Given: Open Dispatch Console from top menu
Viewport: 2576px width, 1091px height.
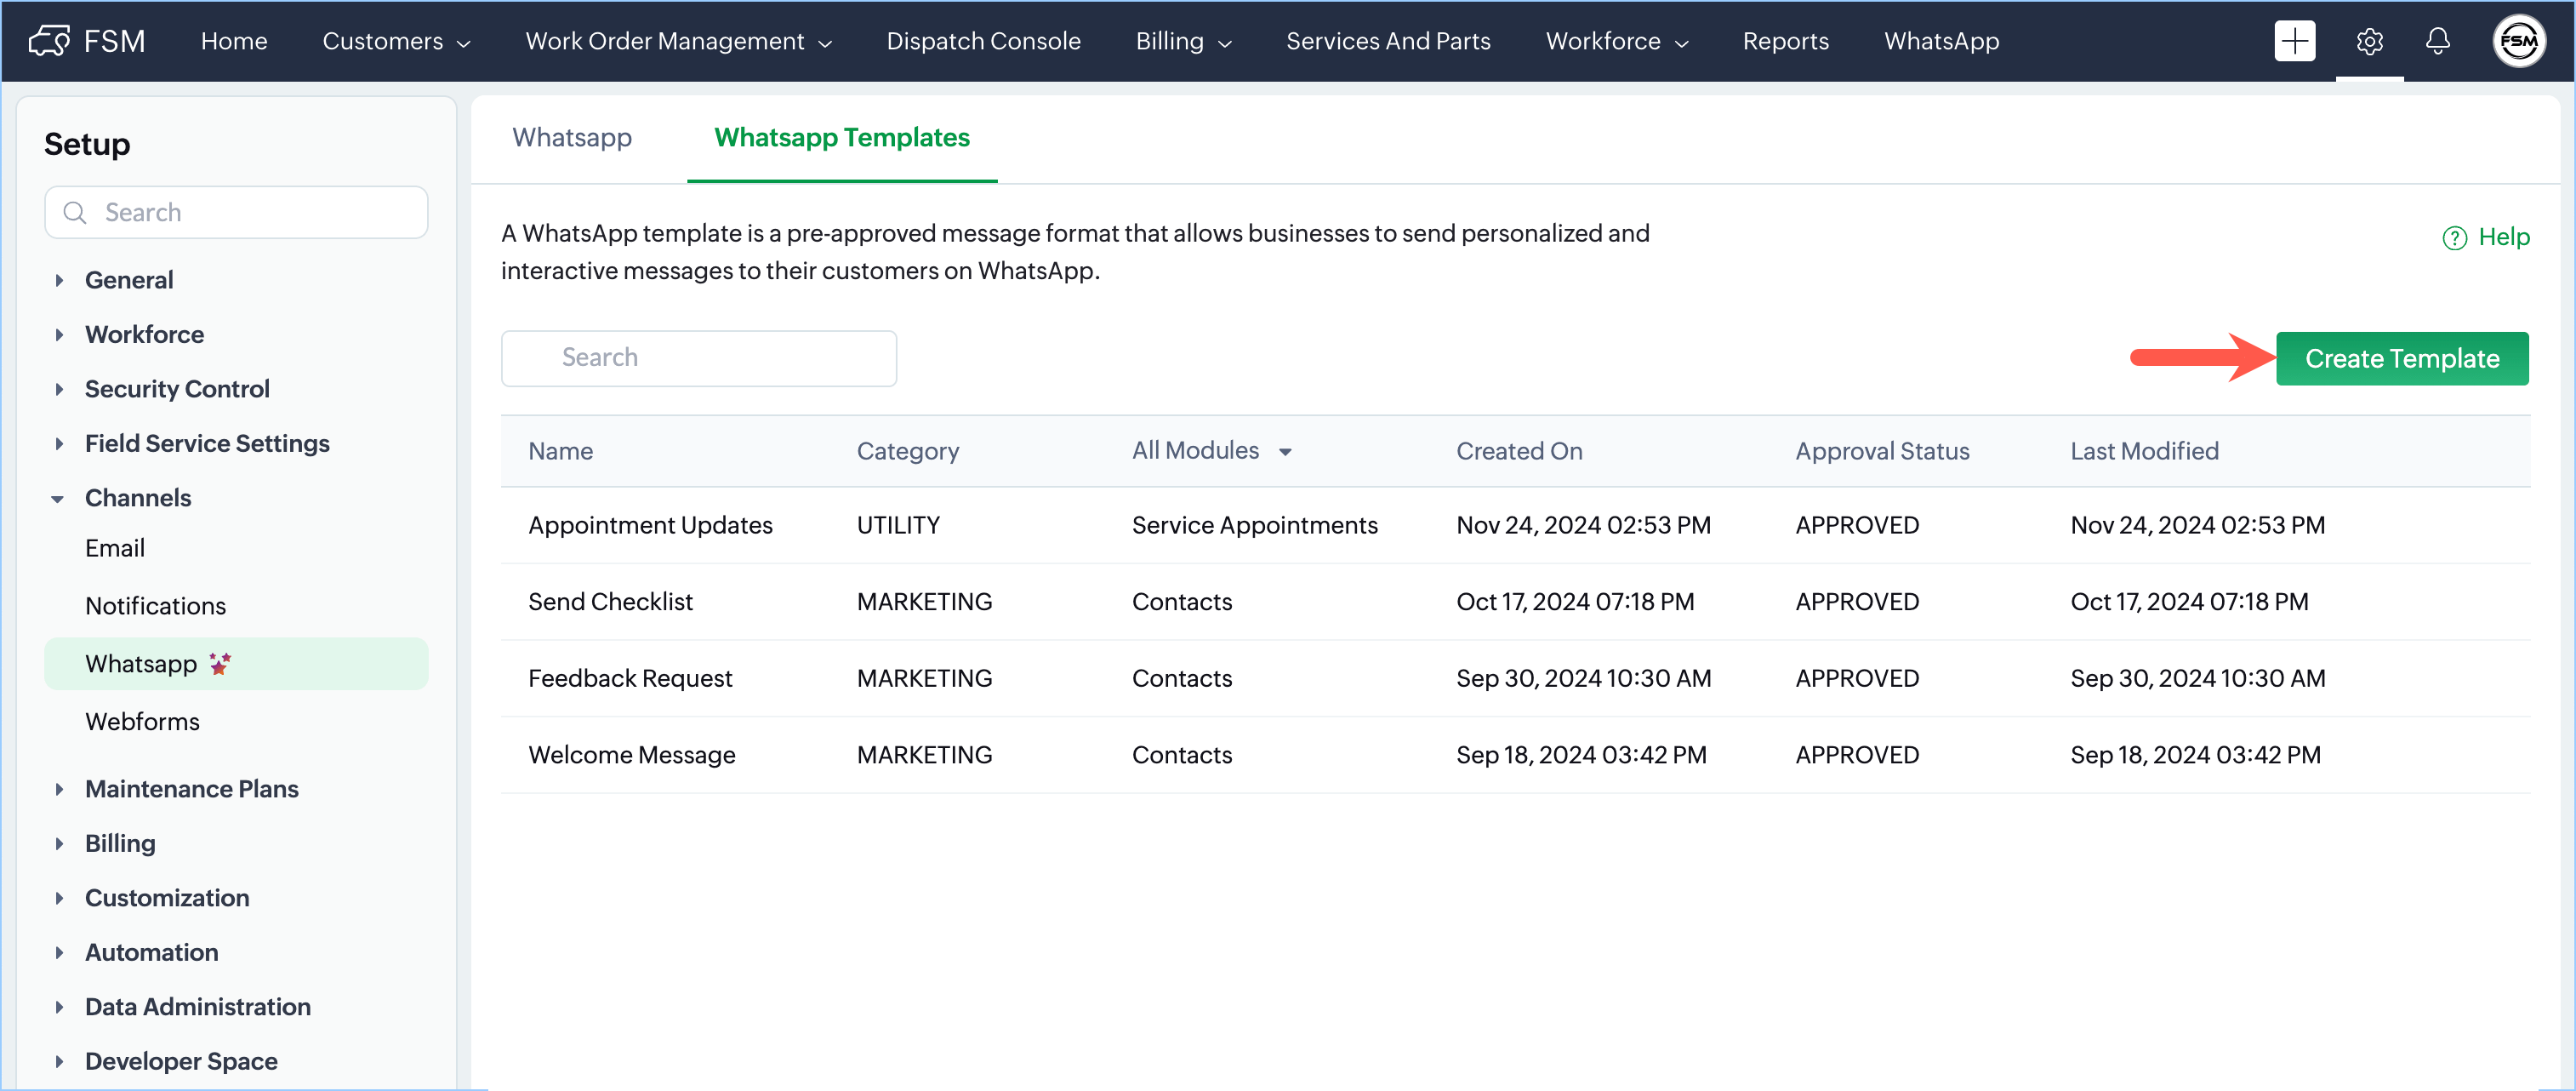Looking at the screenshot, I should (983, 41).
